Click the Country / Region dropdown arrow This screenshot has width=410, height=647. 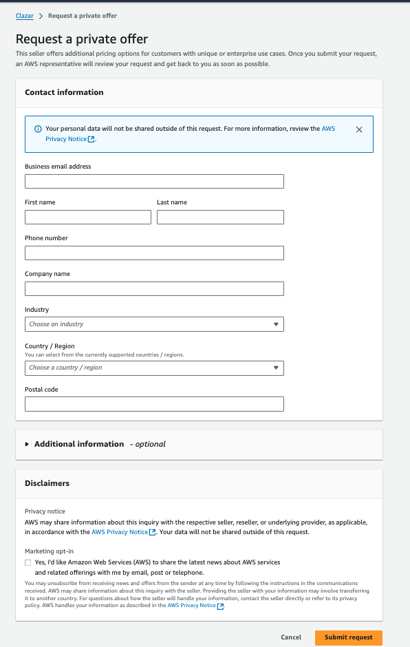[x=276, y=368]
